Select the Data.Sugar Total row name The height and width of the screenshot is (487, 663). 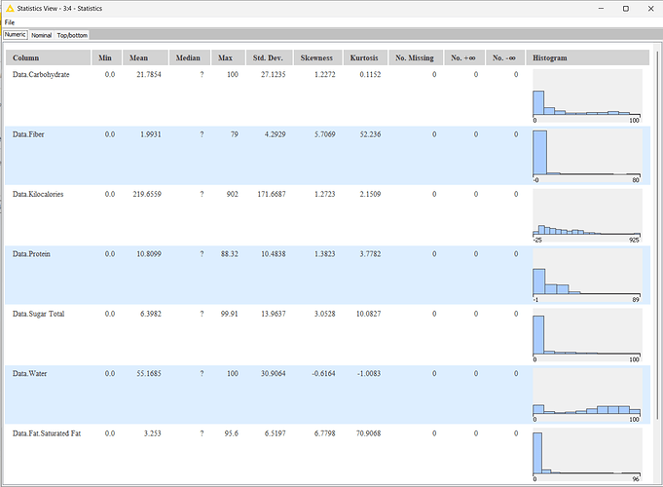(39, 314)
